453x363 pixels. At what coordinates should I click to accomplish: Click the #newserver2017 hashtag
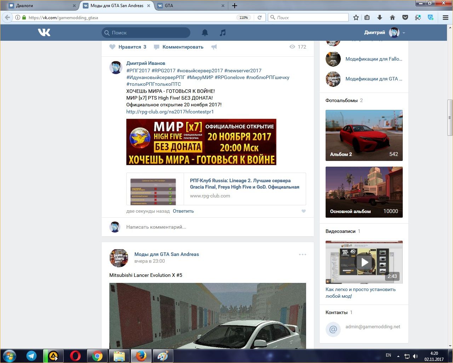pos(243,71)
